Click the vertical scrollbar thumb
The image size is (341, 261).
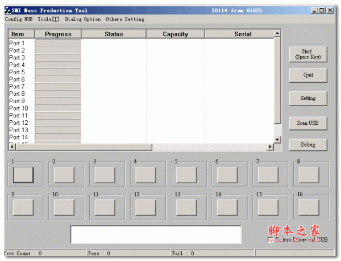pyautogui.click(x=277, y=81)
